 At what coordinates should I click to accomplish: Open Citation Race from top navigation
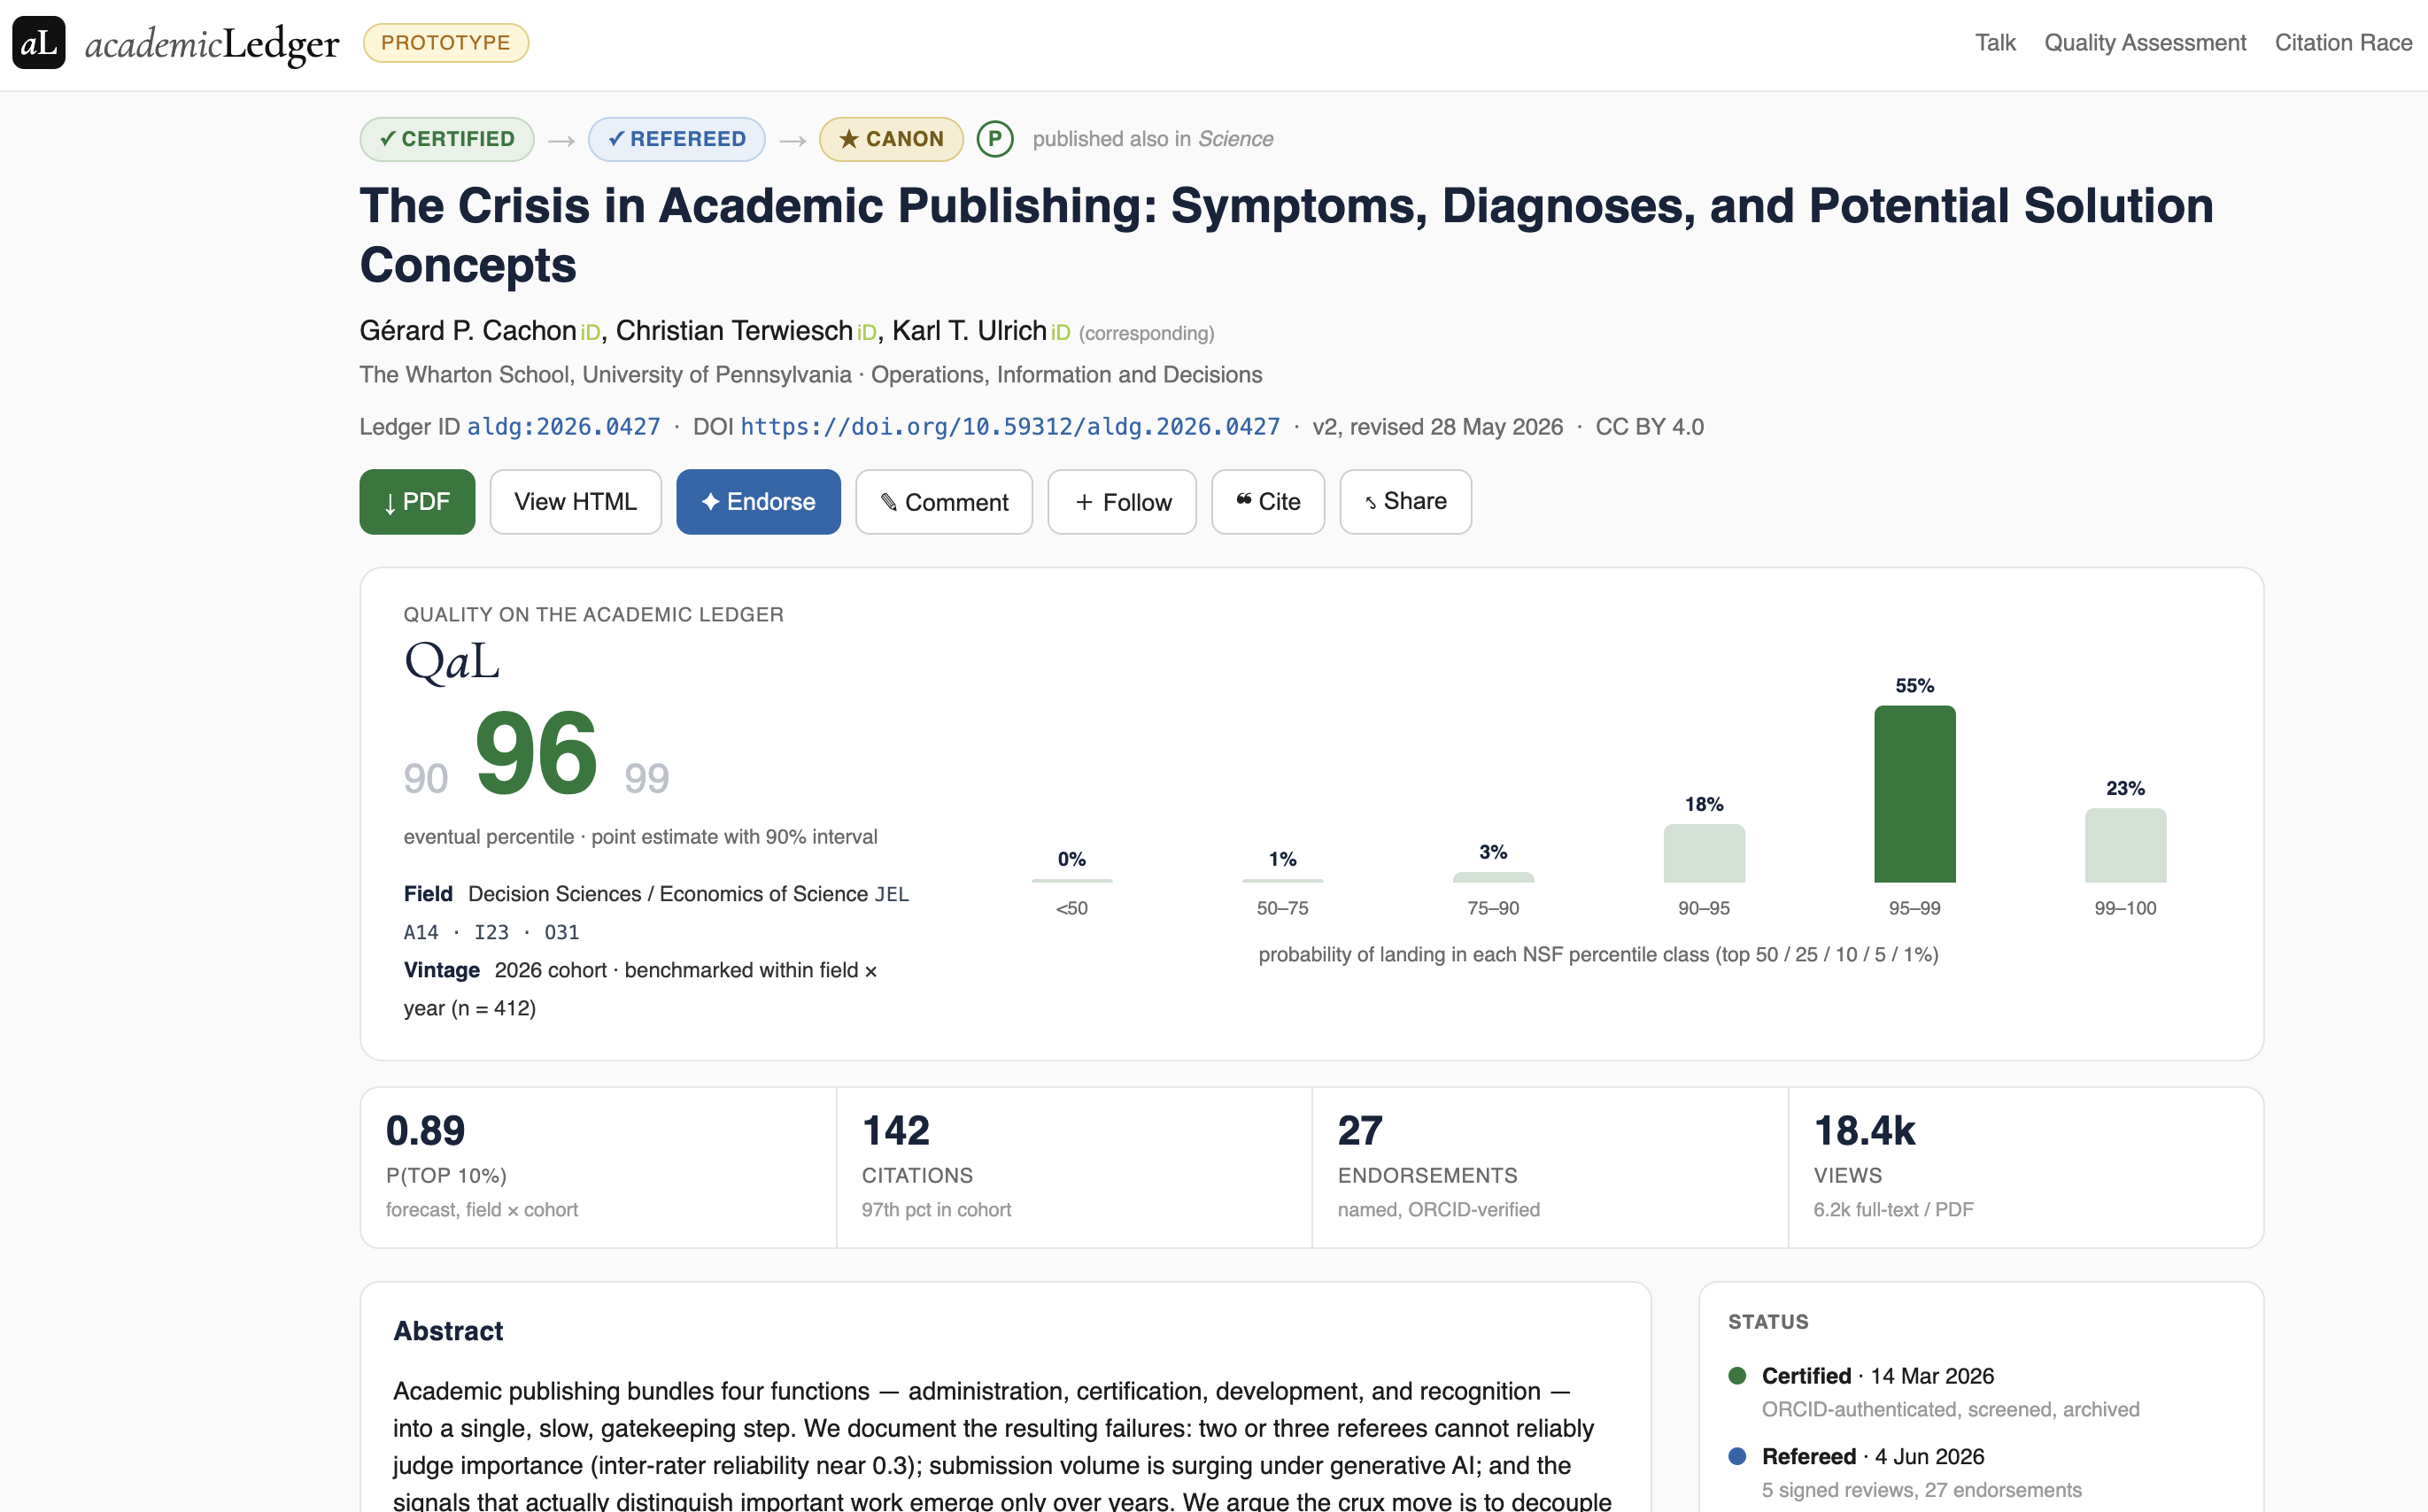point(2343,43)
